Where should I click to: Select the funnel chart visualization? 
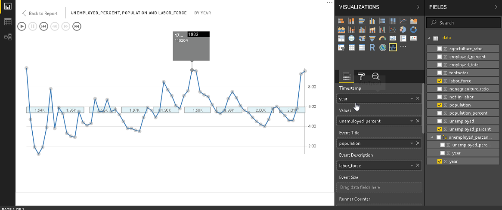coord(372,39)
